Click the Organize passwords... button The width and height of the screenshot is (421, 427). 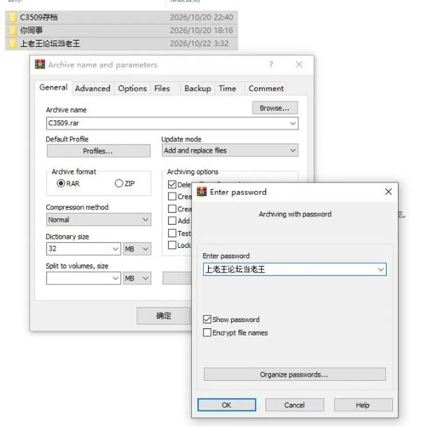(x=295, y=374)
